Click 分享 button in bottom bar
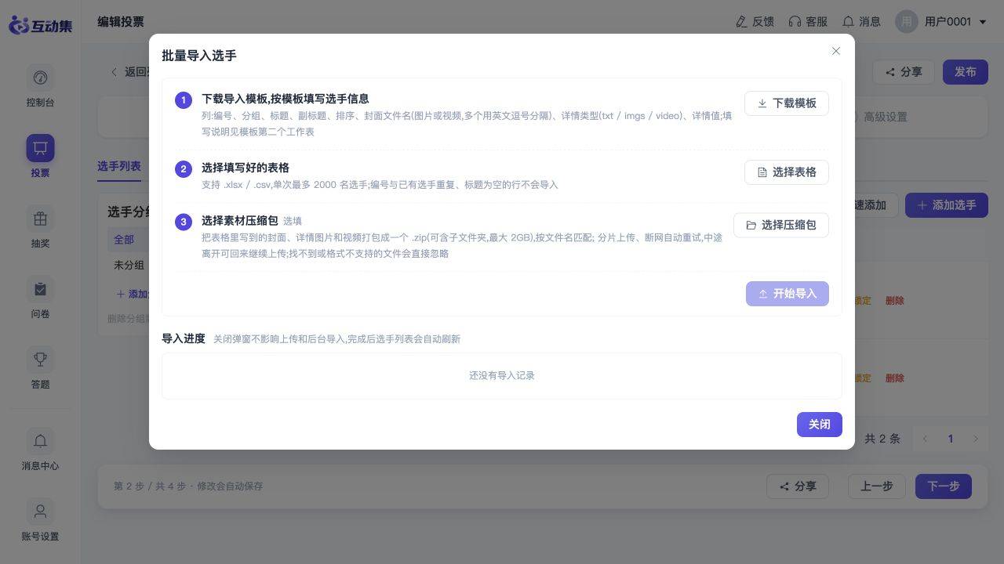Viewport: 1004px width, 564px height. (798, 486)
